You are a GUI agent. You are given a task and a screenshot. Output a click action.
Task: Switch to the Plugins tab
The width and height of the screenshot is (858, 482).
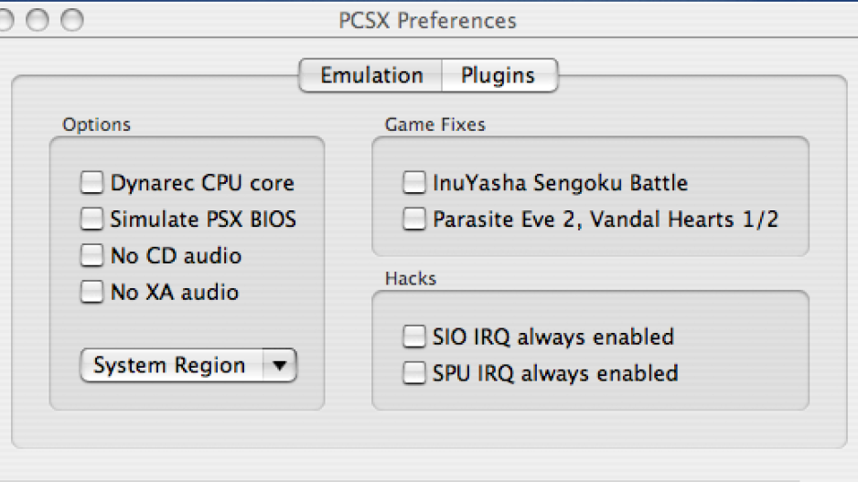pyautogui.click(x=498, y=75)
